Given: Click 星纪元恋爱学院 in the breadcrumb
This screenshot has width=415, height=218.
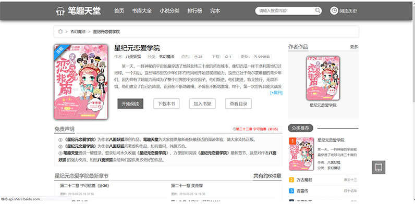Looking at the screenshot, I should pyautogui.click(x=106, y=32).
